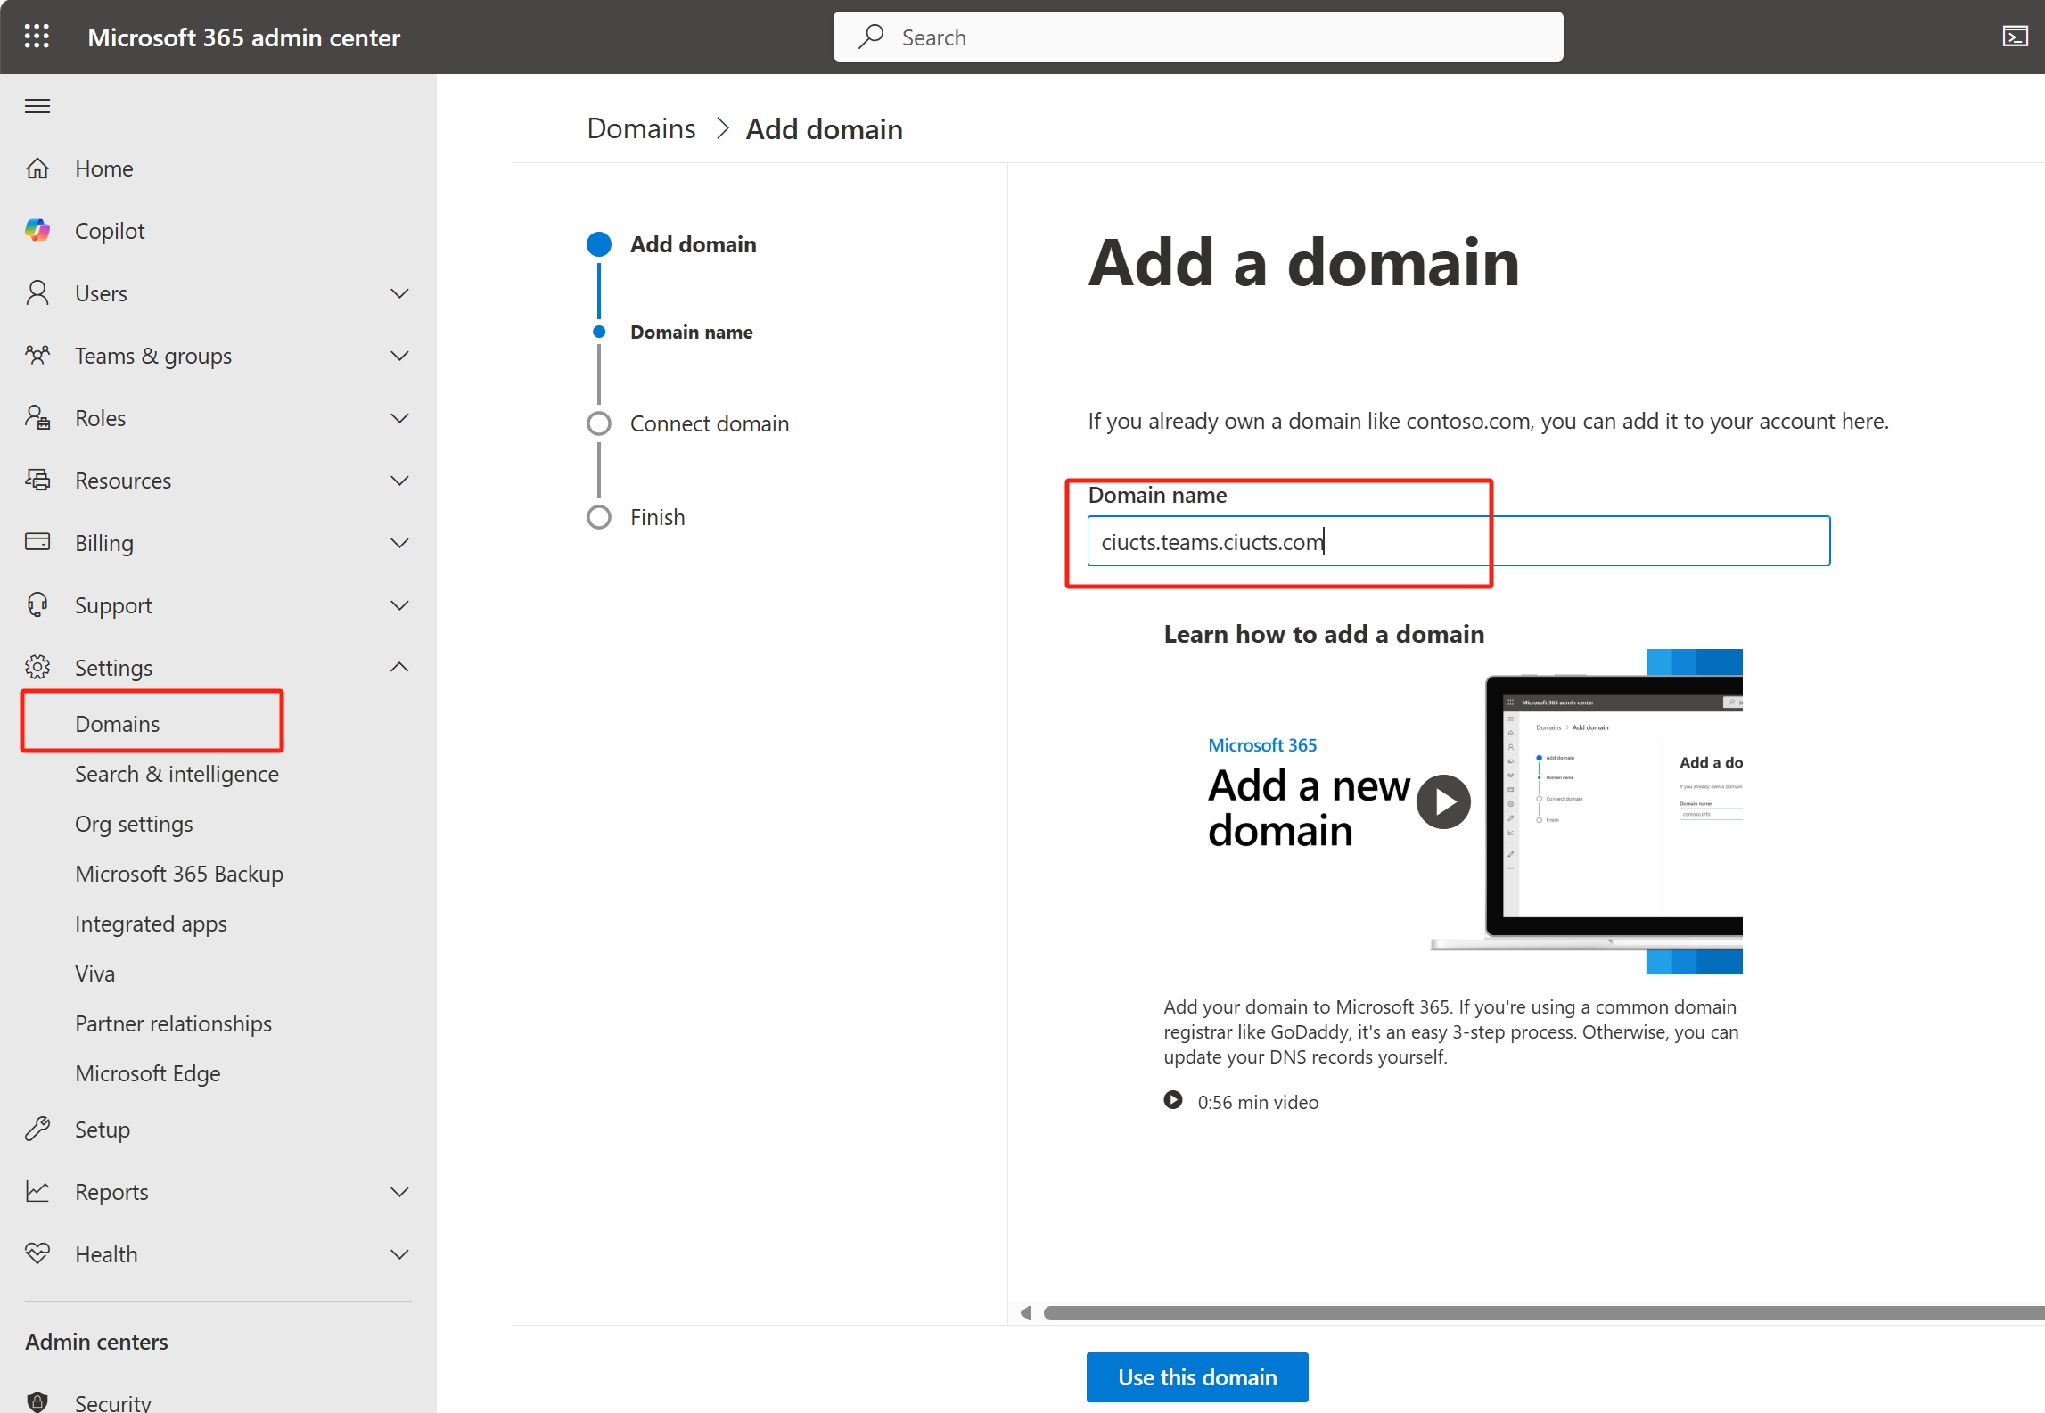
Task: Go to Domains breadcrumb link
Action: (641, 128)
